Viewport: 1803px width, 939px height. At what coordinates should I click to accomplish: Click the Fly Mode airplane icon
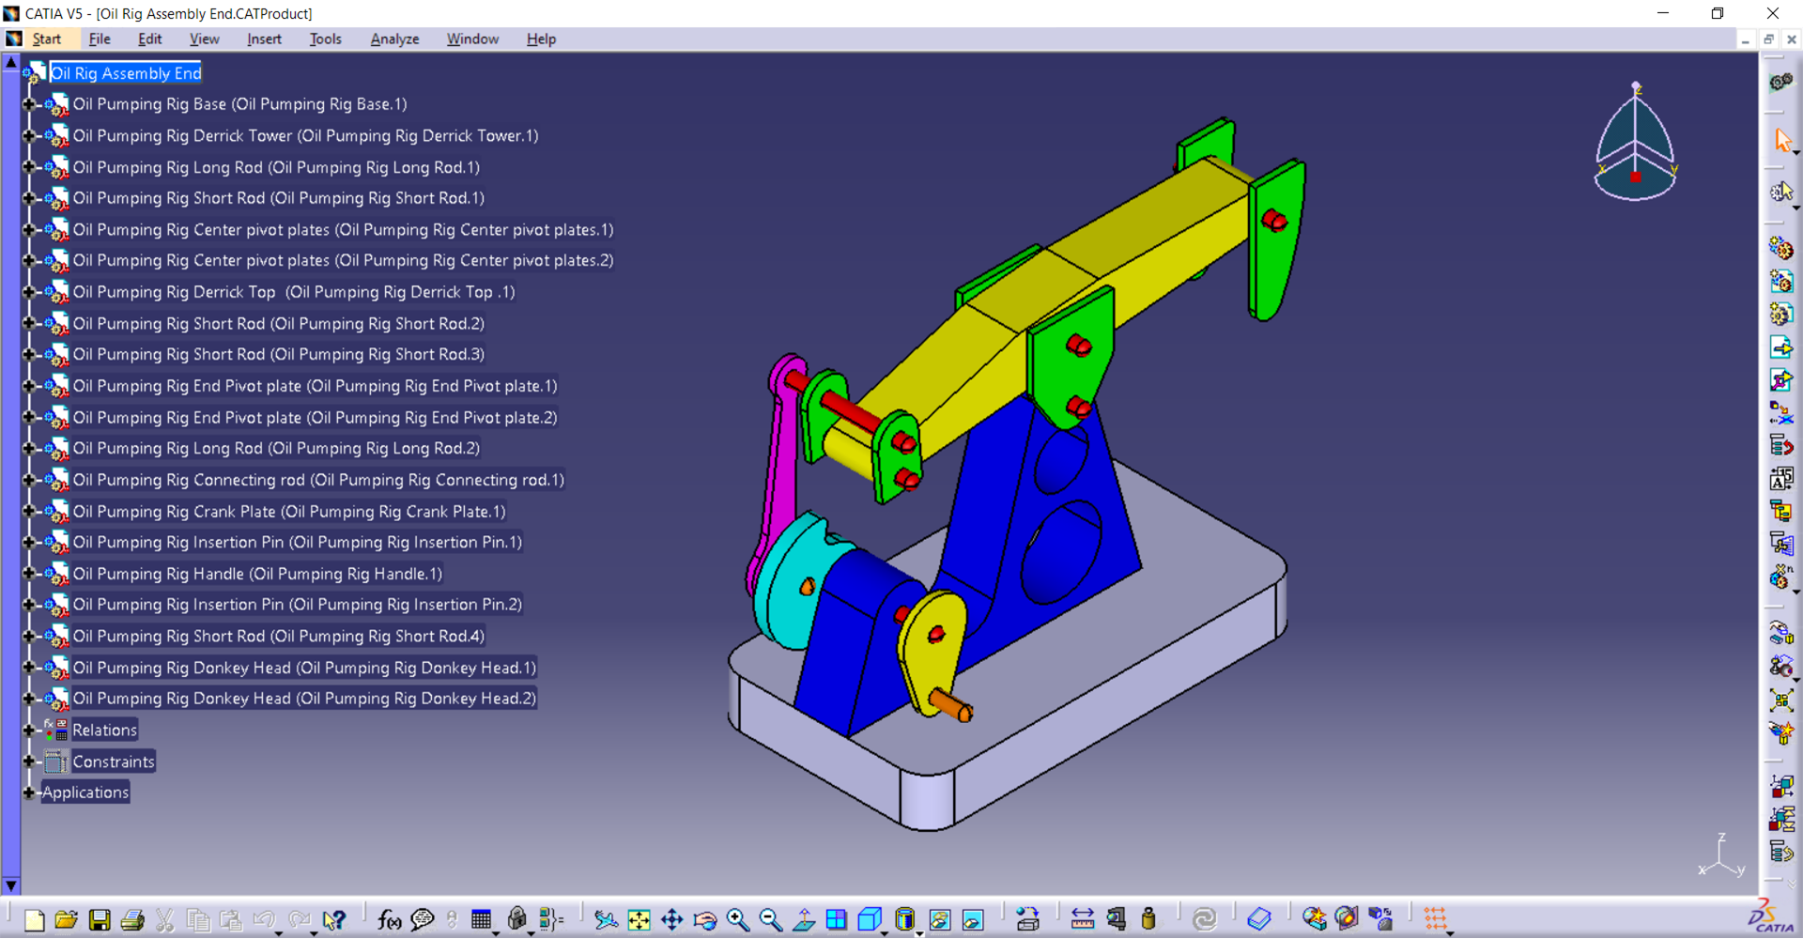(606, 919)
